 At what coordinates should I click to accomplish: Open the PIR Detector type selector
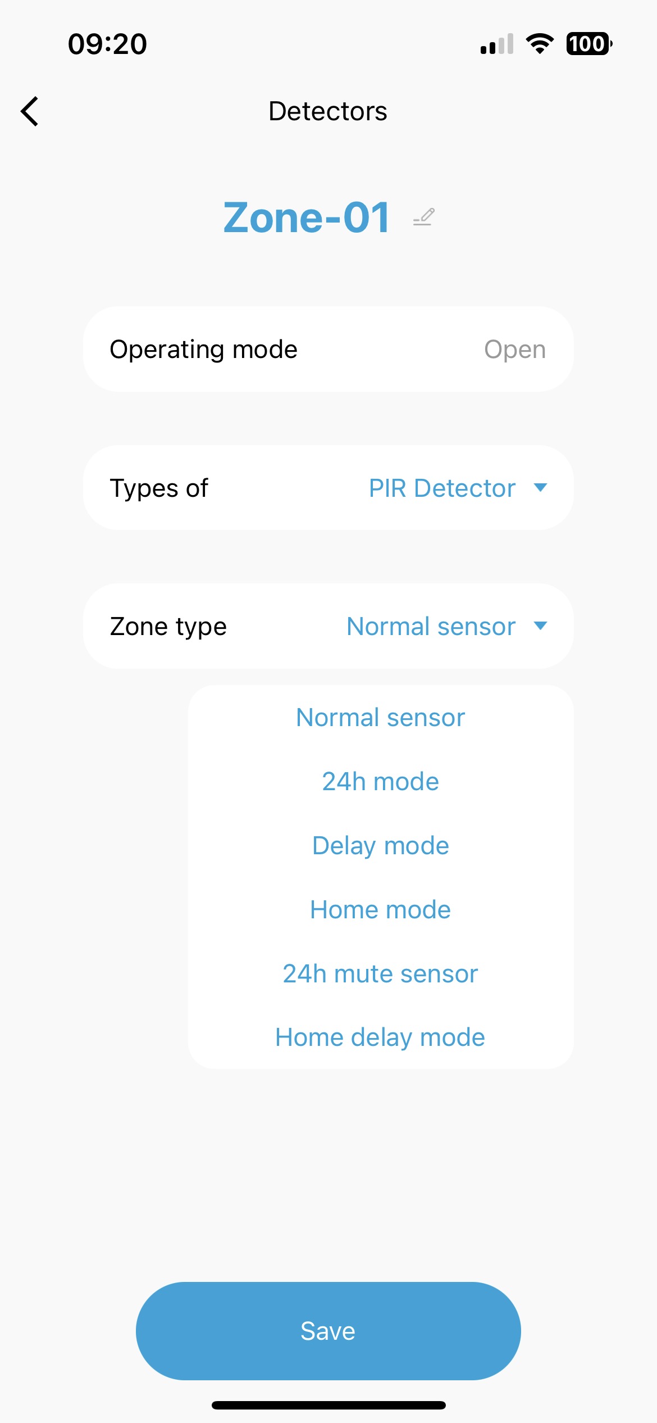click(442, 488)
